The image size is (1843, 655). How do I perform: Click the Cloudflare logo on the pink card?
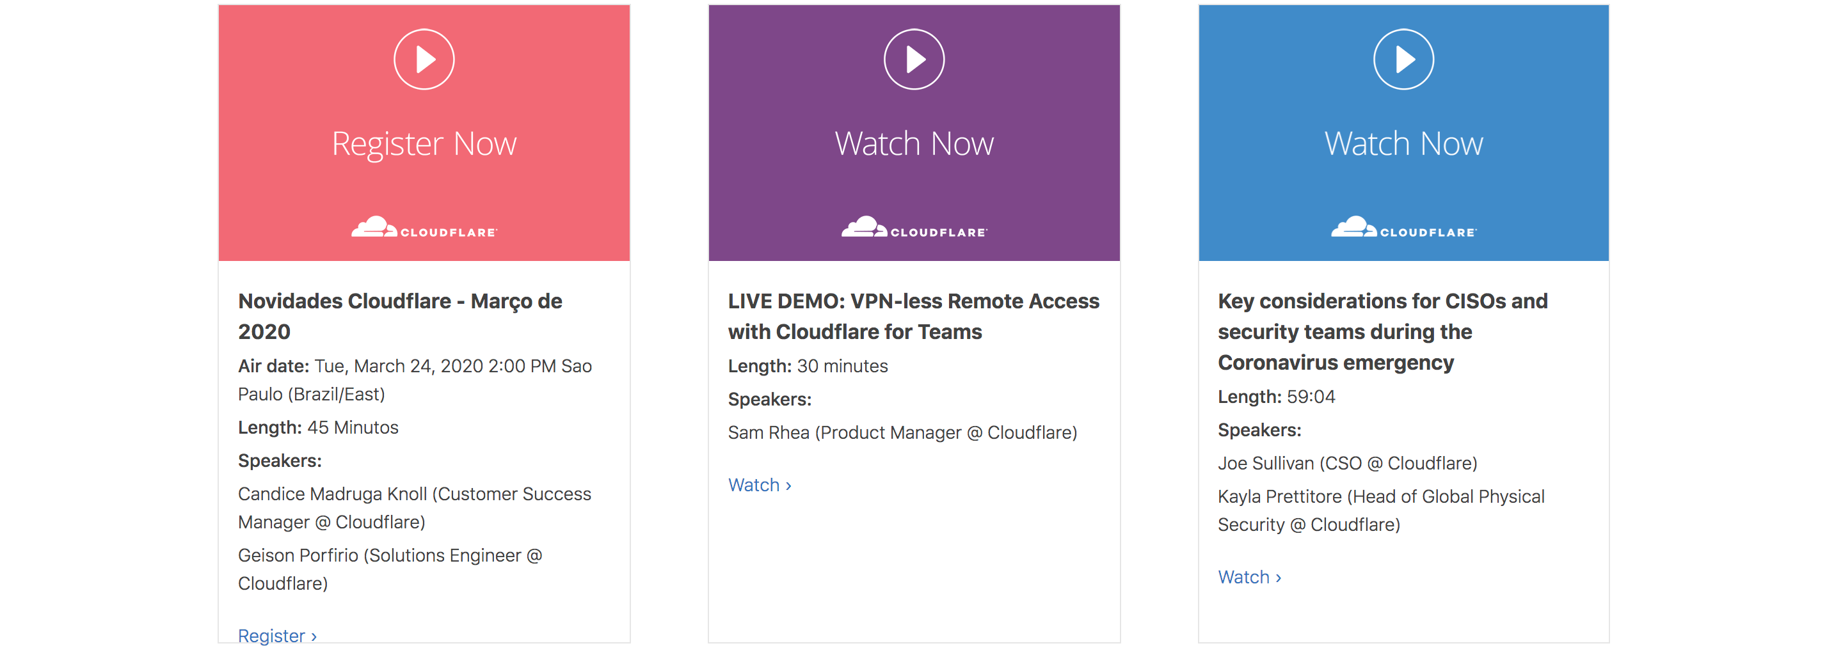(x=424, y=227)
